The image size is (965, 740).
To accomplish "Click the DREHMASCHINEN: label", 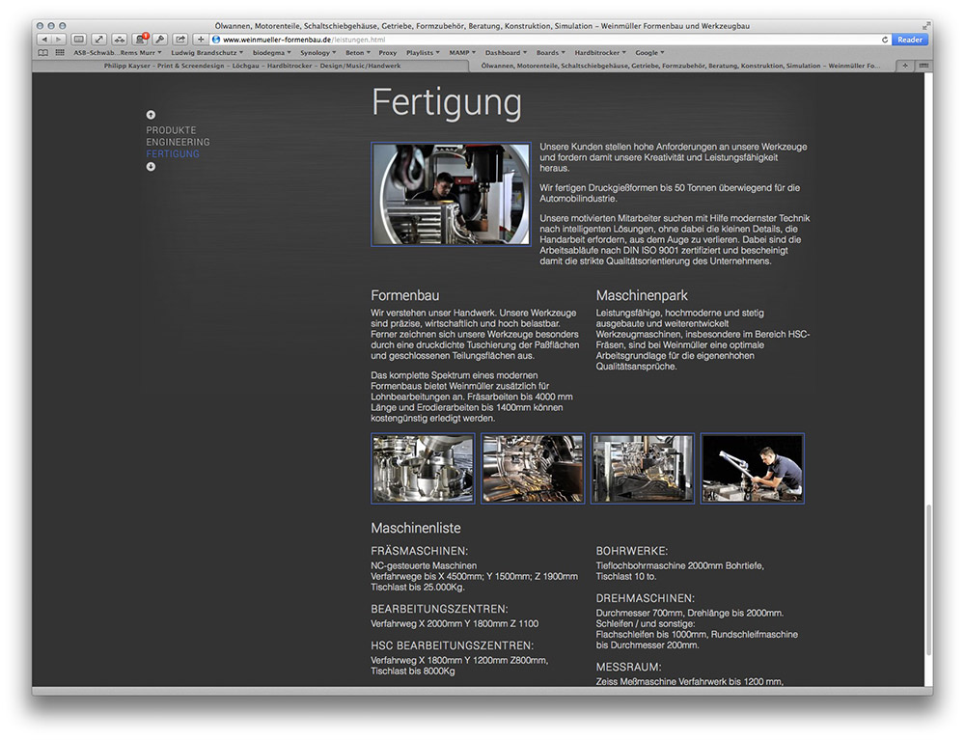I will 645,598.
